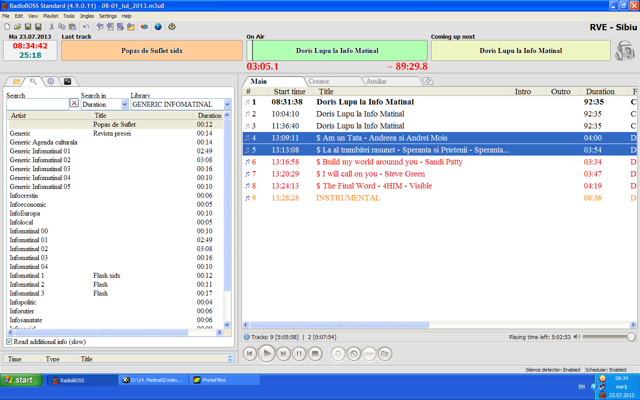This screenshot has width=640, height=400.
Task: Click the Save playlist floppy icon
Action: click(28, 27)
